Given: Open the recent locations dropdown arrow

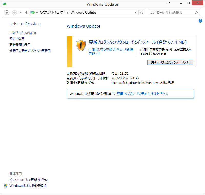Looking at the screenshot, I should pos(20,13).
